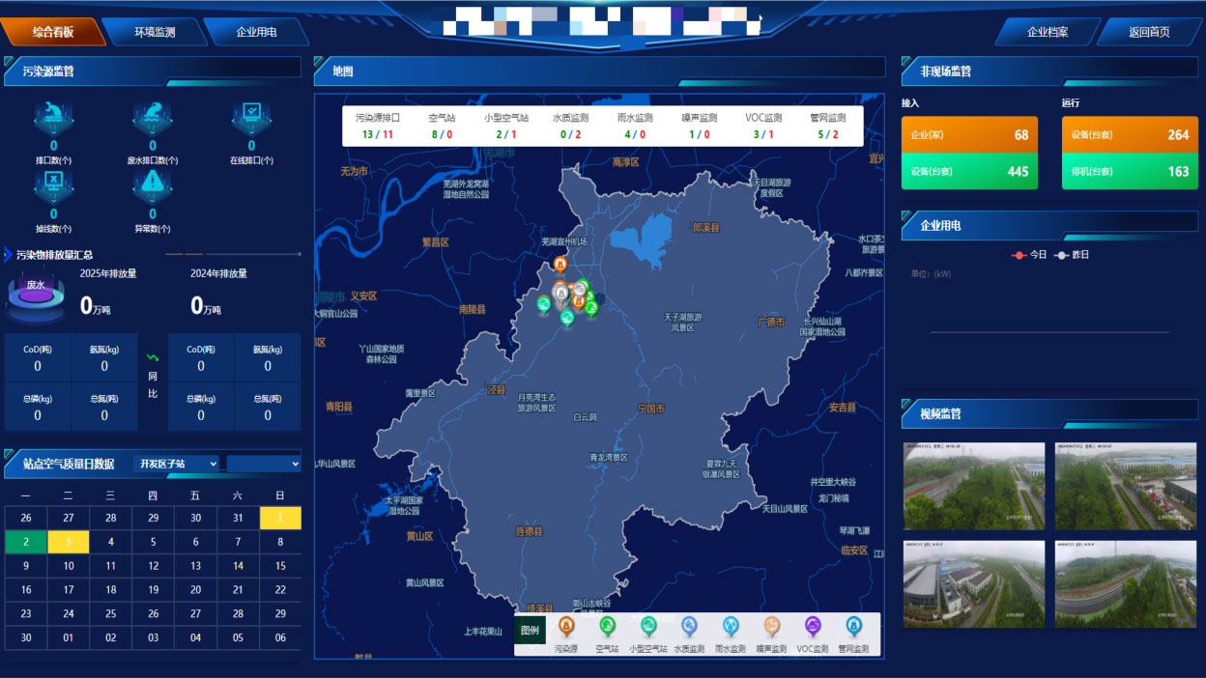Screen dimensions: 1206x678
Task: Click the 返回首页 button
Action: [x=1149, y=32]
